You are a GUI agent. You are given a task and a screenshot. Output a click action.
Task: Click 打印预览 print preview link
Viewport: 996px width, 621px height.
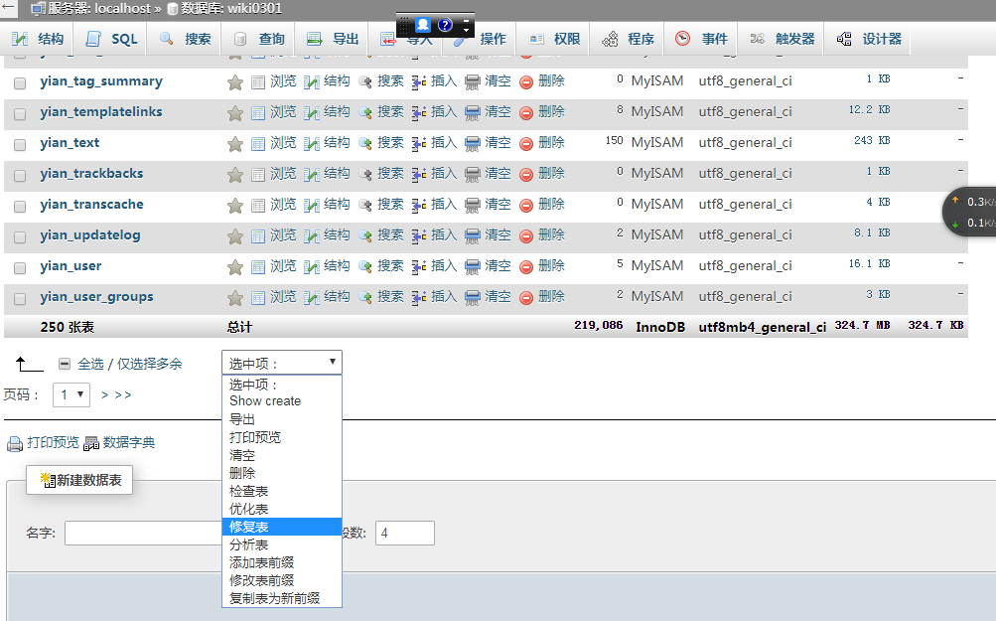pyautogui.click(x=53, y=442)
